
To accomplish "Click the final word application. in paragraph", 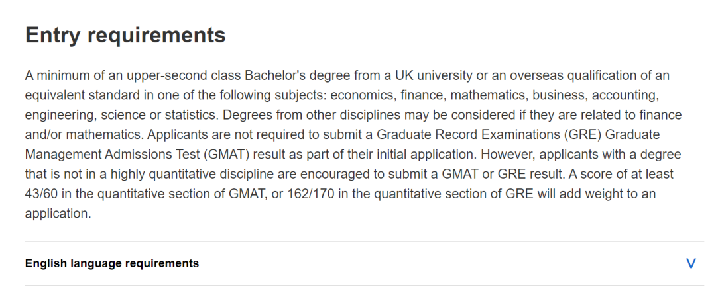I will (x=58, y=214).
